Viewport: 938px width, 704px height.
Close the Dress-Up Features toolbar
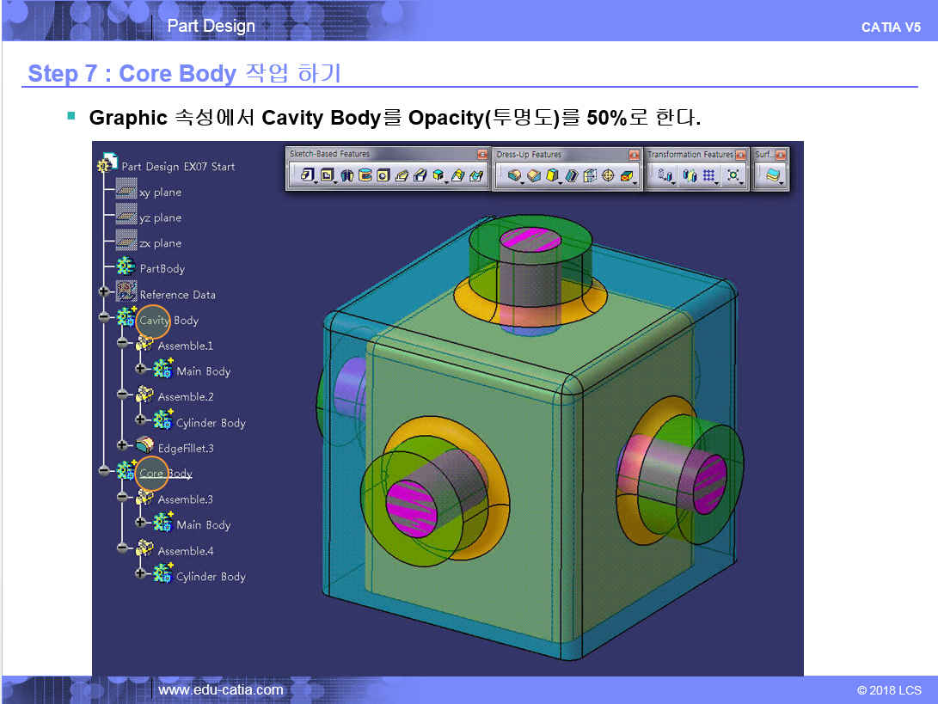point(635,155)
